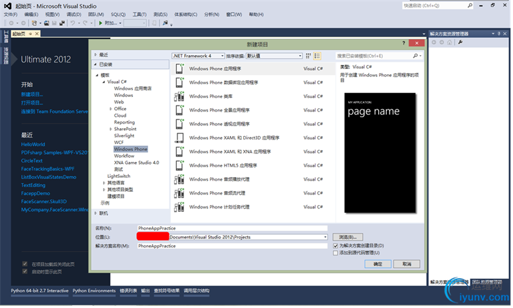Click the New Project toolbar icon

(x=35, y=23)
